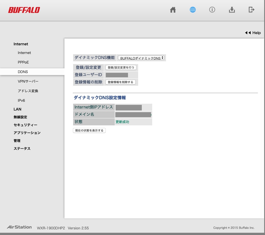Click the AirStation logo

pyautogui.click(x=19, y=227)
